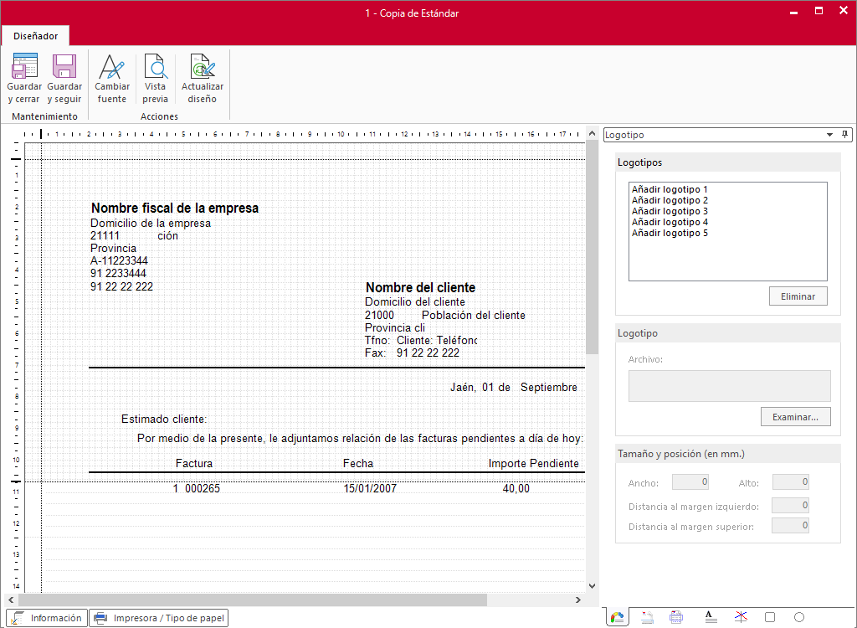Click Distancia al margen superior field
The width and height of the screenshot is (857, 628).
pyautogui.click(x=790, y=526)
